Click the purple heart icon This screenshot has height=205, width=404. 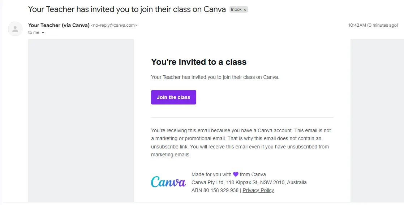point(236,174)
